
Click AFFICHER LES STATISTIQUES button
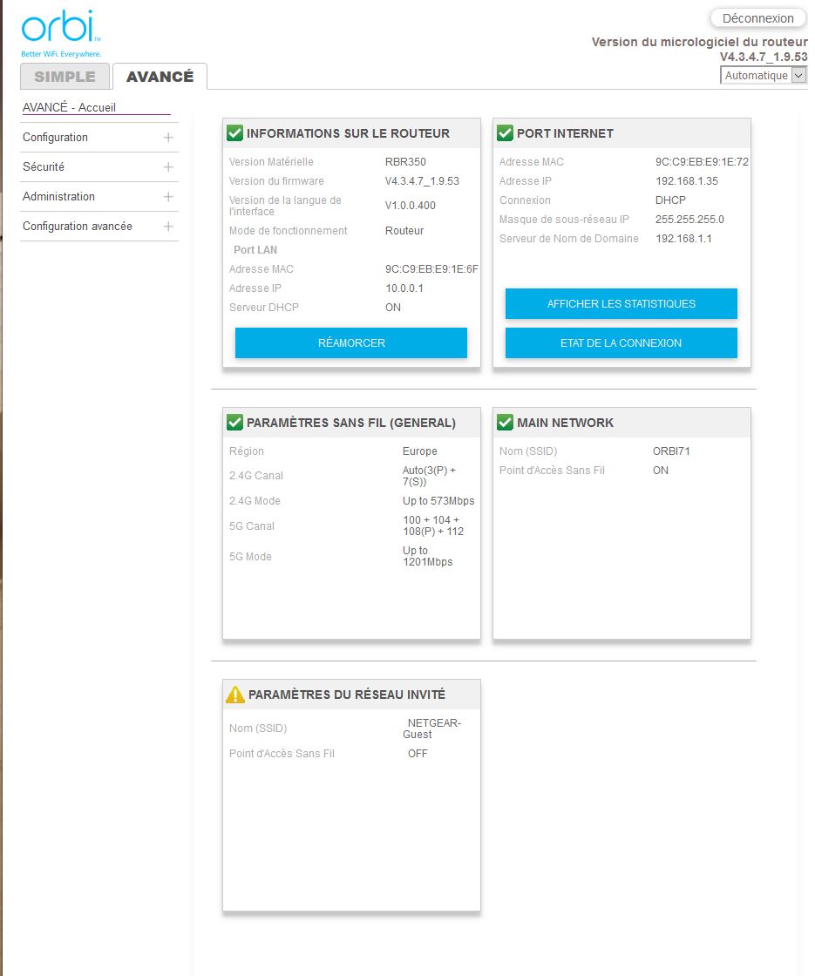pyautogui.click(x=621, y=304)
